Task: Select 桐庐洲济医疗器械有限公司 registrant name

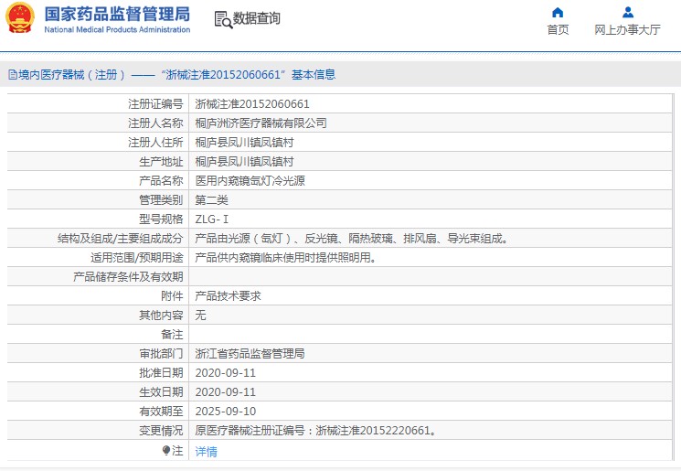Action: [x=261, y=123]
